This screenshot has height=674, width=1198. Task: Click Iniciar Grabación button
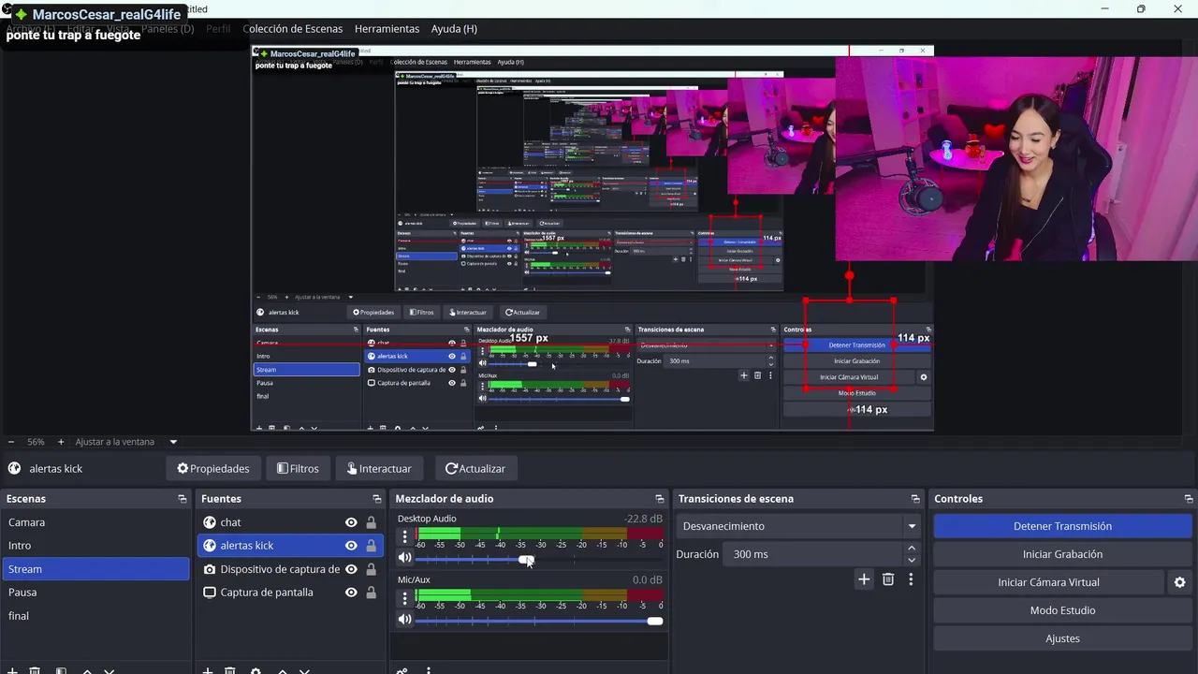[x=1062, y=554]
